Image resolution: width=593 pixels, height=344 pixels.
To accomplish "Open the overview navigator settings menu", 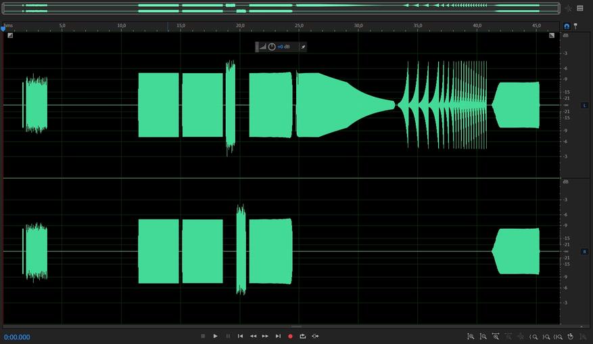I will pos(579,9).
